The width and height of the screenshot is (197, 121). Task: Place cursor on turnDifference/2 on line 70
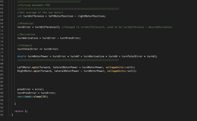click(x=47, y=27)
